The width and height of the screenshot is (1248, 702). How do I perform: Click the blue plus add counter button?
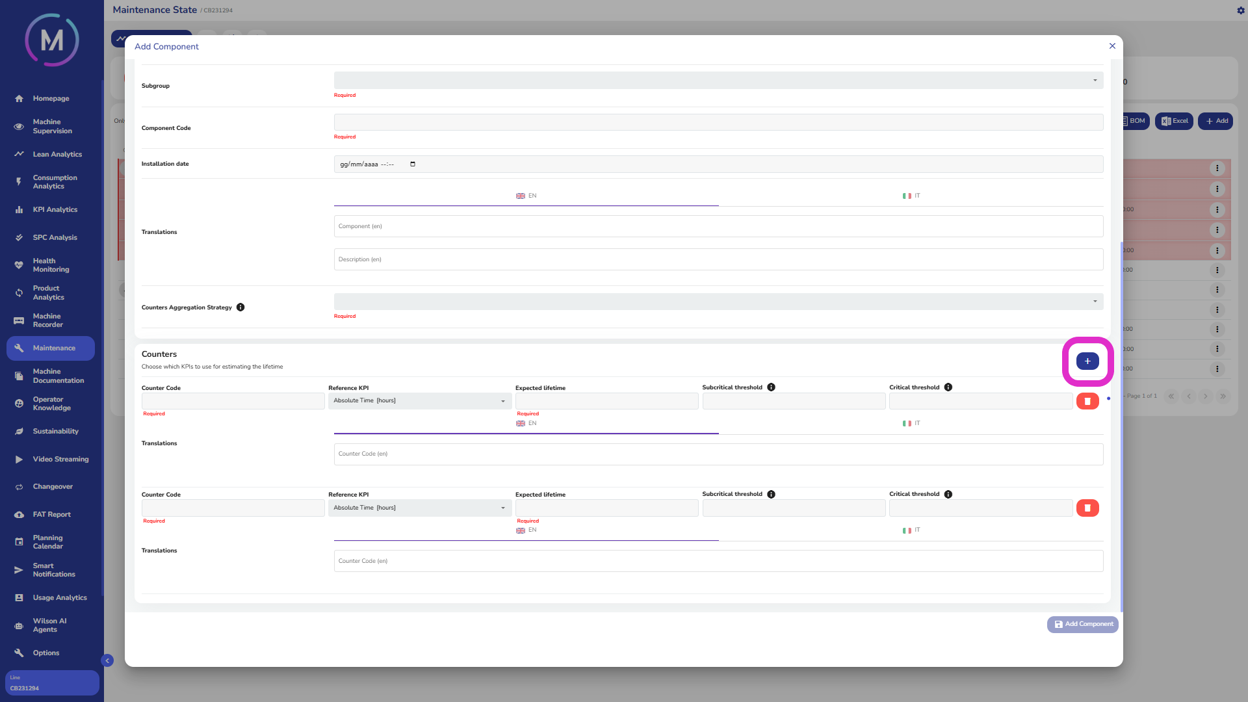(1087, 361)
